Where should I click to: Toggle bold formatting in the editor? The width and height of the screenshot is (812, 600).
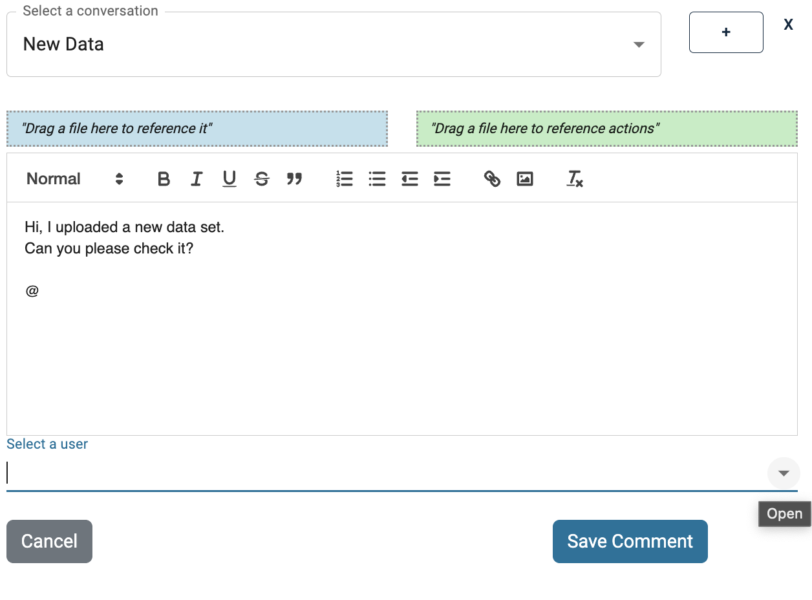(164, 179)
